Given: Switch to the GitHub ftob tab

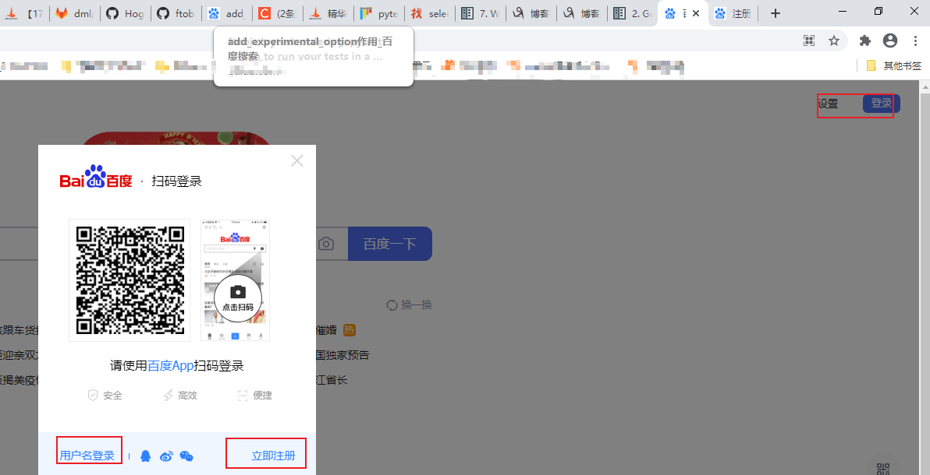Looking at the screenshot, I should (176, 13).
